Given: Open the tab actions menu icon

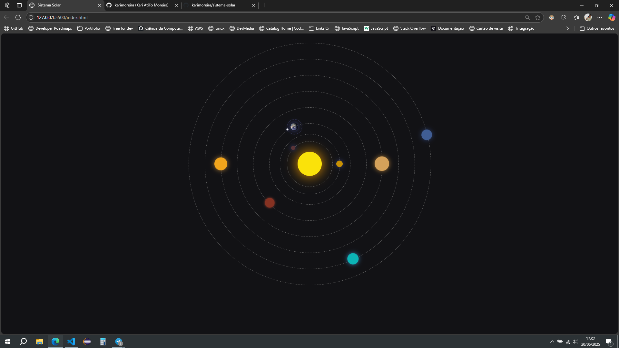Looking at the screenshot, I should 19,5.
